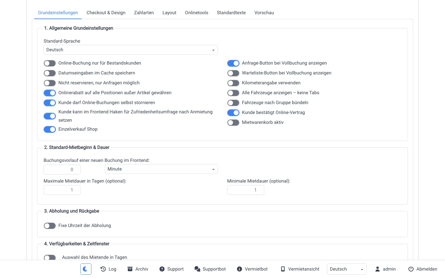The width and height of the screenshot is (445, 278).
Task: Go to the Layout tab
Action: click(169, 13)
